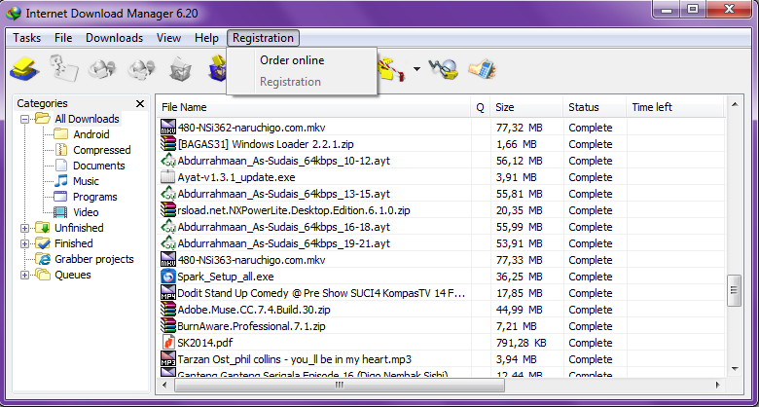Viewport: 759px width, 407px height.
Task: Click the Time left column header
Action: tap(674, 107)
